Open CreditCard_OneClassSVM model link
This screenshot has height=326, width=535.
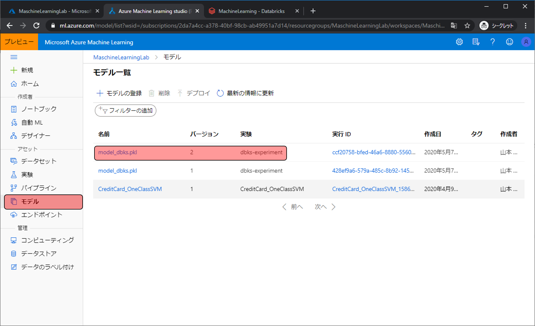pos(130,189)
